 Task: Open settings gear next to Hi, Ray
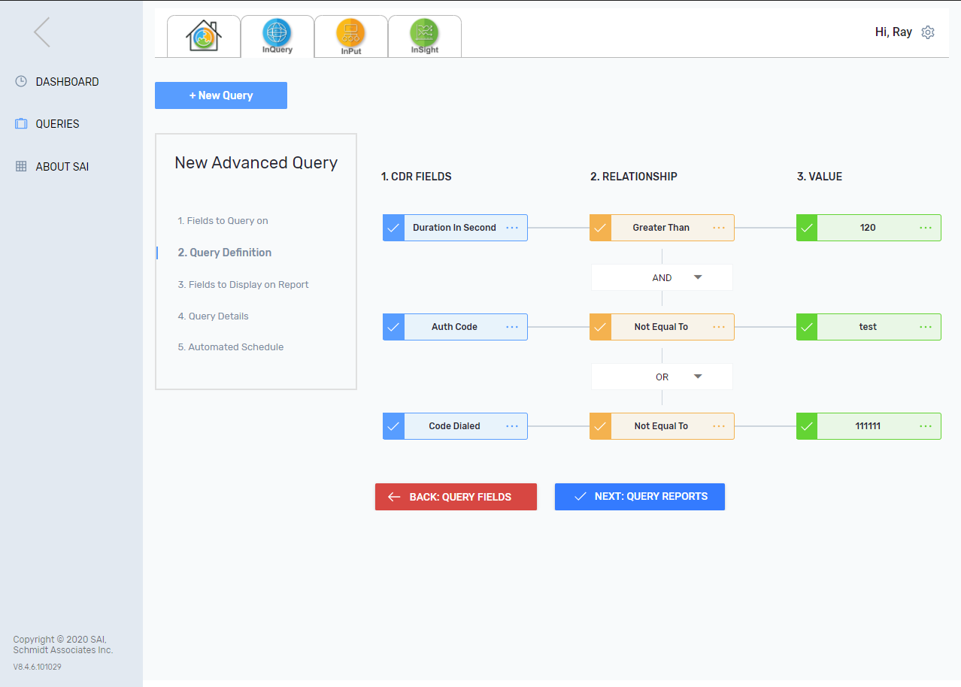click(928, 32)
